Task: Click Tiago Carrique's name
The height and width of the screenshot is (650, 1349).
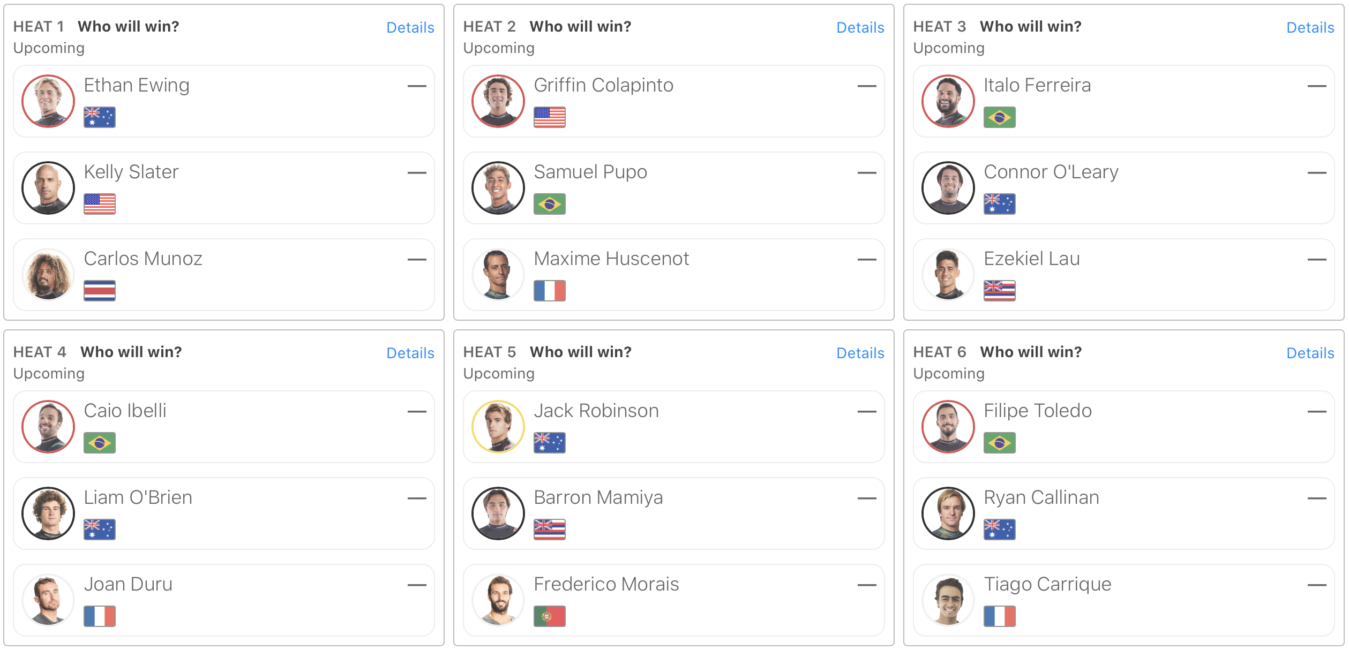Action: (1047, 584)
